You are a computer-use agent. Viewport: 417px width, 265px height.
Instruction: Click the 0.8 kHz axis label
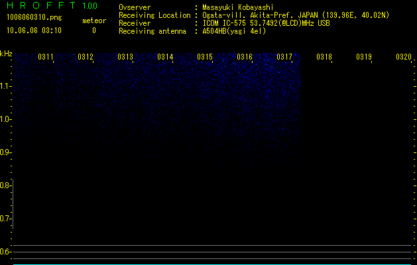tap(5, 185)
